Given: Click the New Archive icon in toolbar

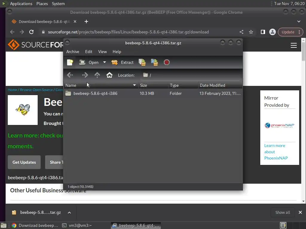Looking at the screenshot, I should 70,62.
